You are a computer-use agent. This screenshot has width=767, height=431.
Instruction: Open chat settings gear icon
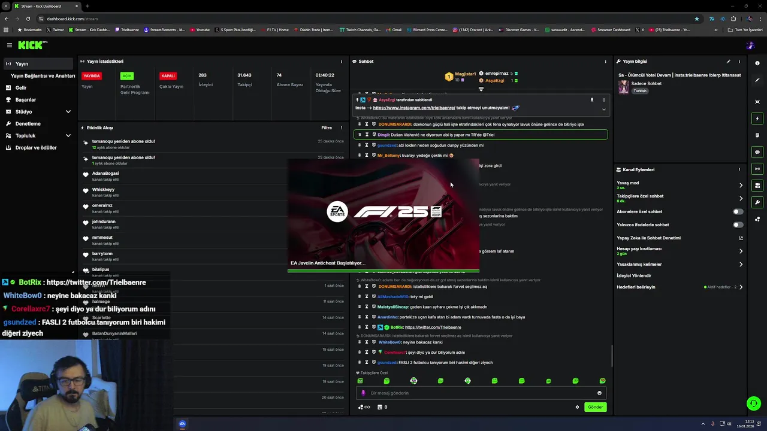(x=577, y=407)
